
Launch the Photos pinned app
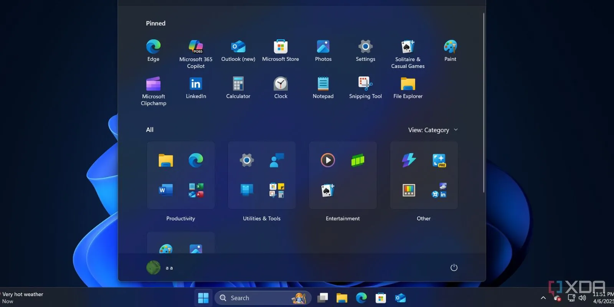[x=323, y=51]
